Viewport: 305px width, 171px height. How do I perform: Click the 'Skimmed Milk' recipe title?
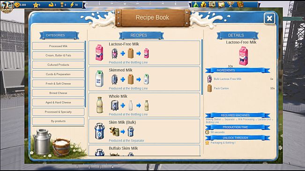point(120,70)
